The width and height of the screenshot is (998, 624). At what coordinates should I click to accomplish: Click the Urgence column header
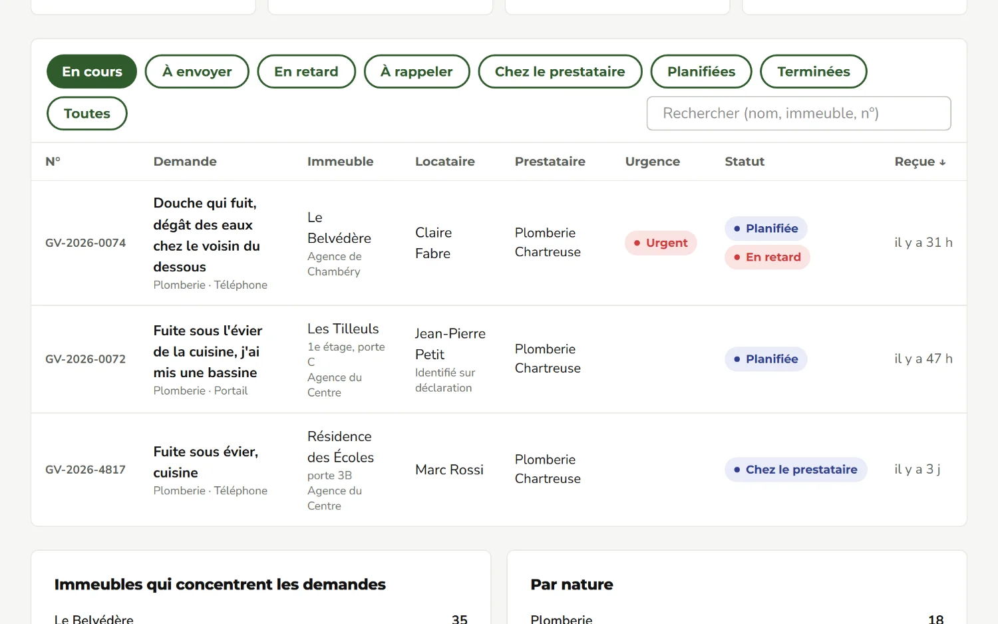[652, 162]
